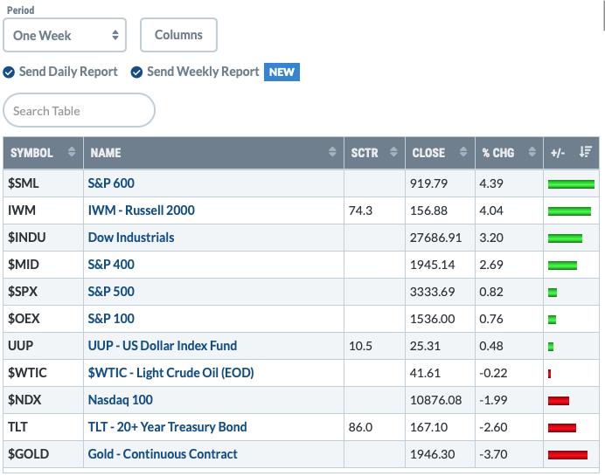This screenshot has width=605, height=476.
Task: Click the 167.10 close value
Action: pyautogui.click(x=428, y=427)
